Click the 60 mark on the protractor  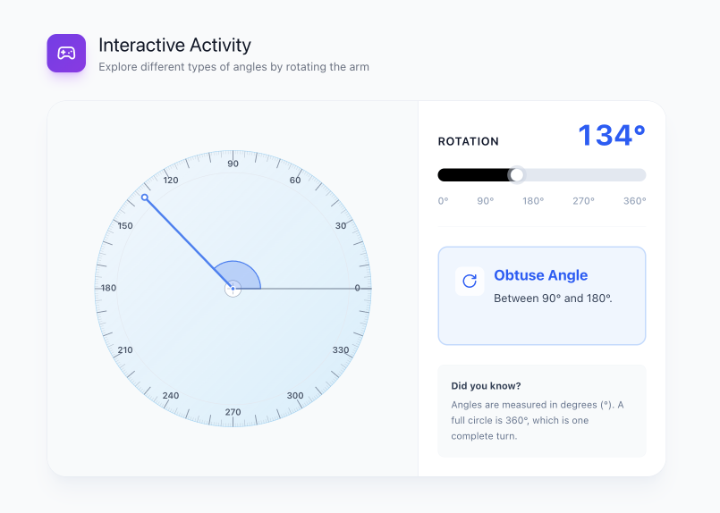(x=295, y=181)
